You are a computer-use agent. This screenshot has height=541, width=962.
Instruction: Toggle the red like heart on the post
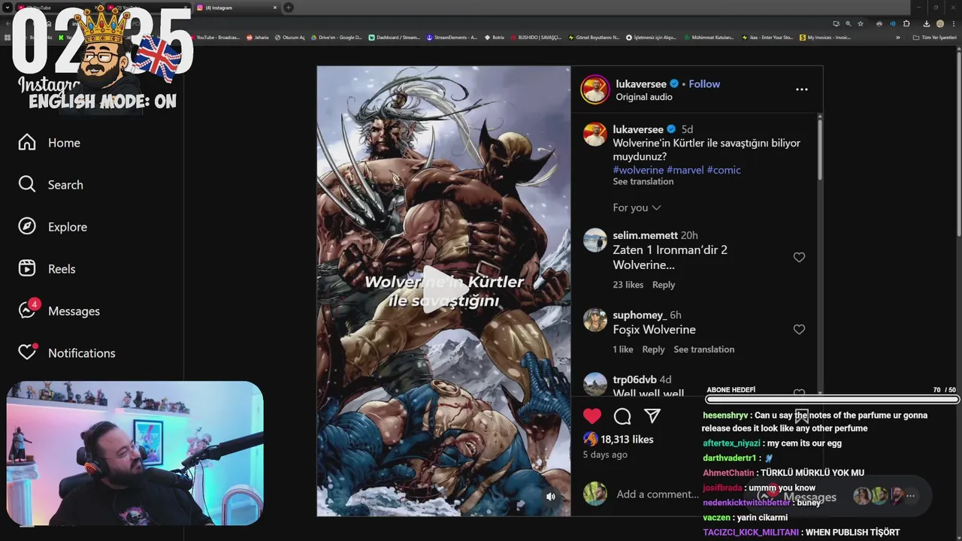click(592, 416)
